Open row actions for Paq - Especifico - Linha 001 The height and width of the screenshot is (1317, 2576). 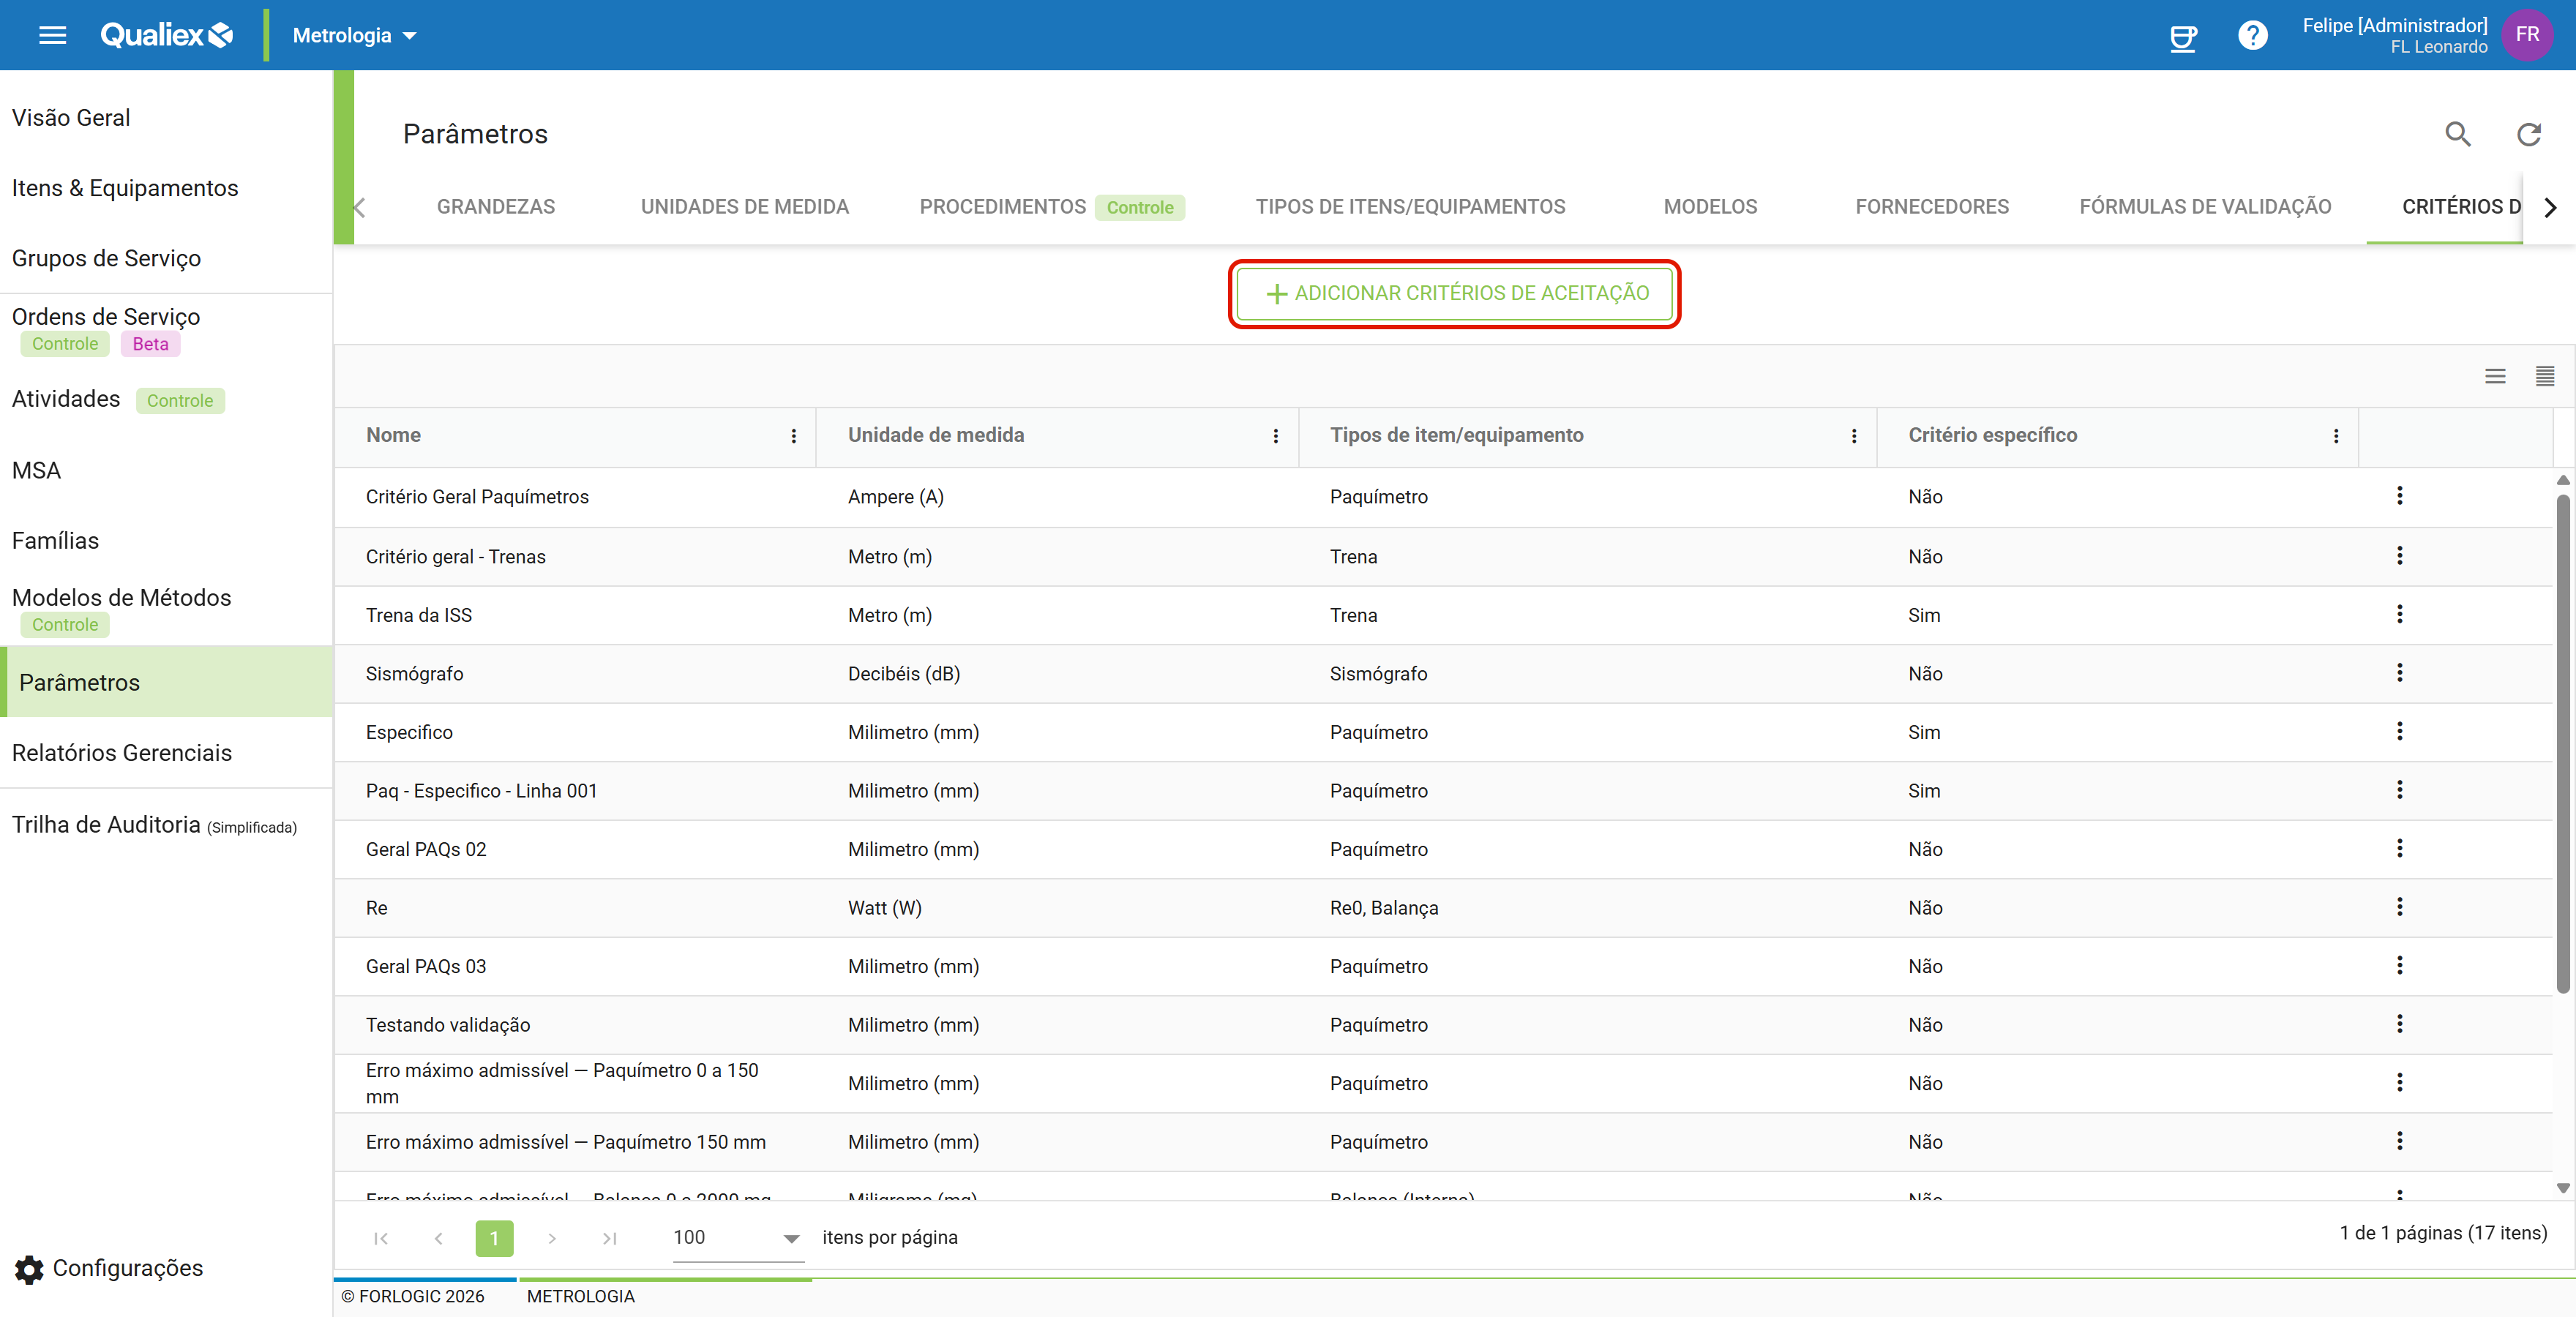[2399, 790]
